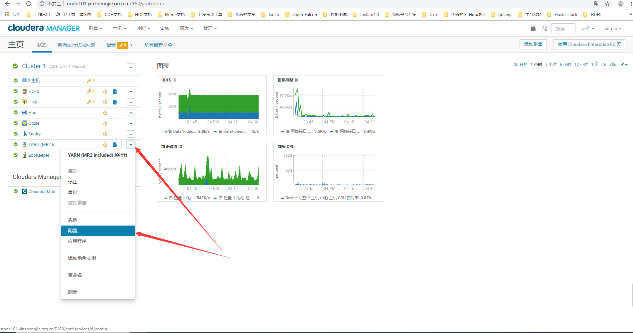Viewport: 633px width, 333px height.
Task: Select 配置 in YARN actions menu
Action: point(98,231)
